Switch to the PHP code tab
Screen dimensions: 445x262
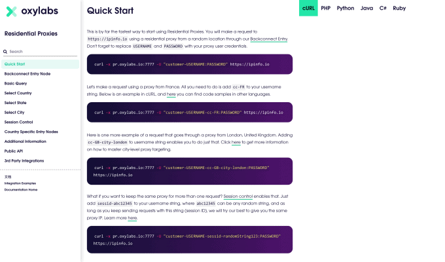[x=326, y=8]
